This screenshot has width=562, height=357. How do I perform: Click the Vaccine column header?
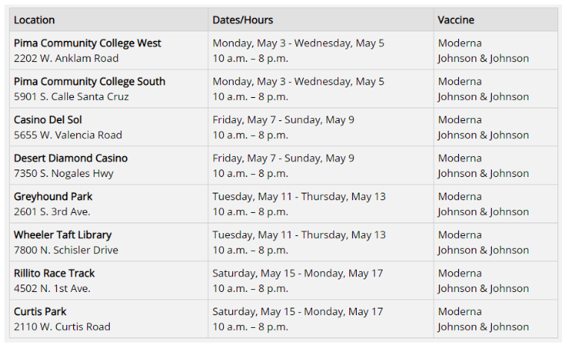click(x=456, y=20)
